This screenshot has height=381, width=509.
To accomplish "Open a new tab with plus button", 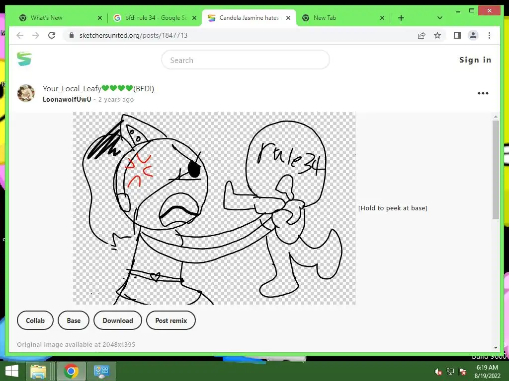I will (x=401, y=18).
